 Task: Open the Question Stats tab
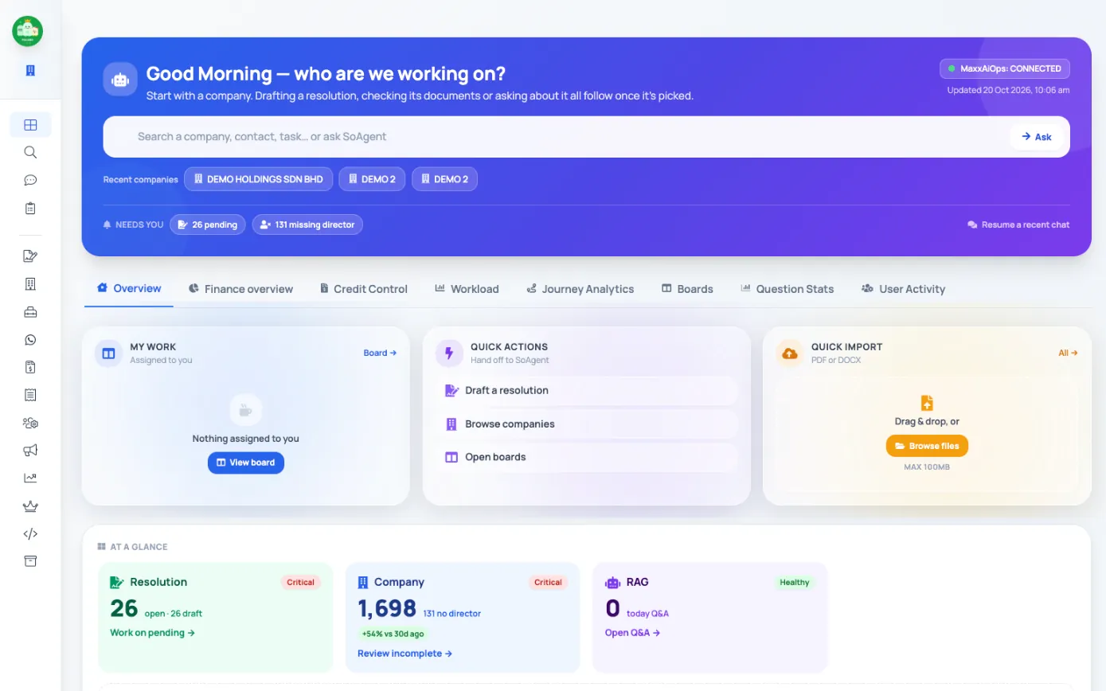(x=787, y=289)
